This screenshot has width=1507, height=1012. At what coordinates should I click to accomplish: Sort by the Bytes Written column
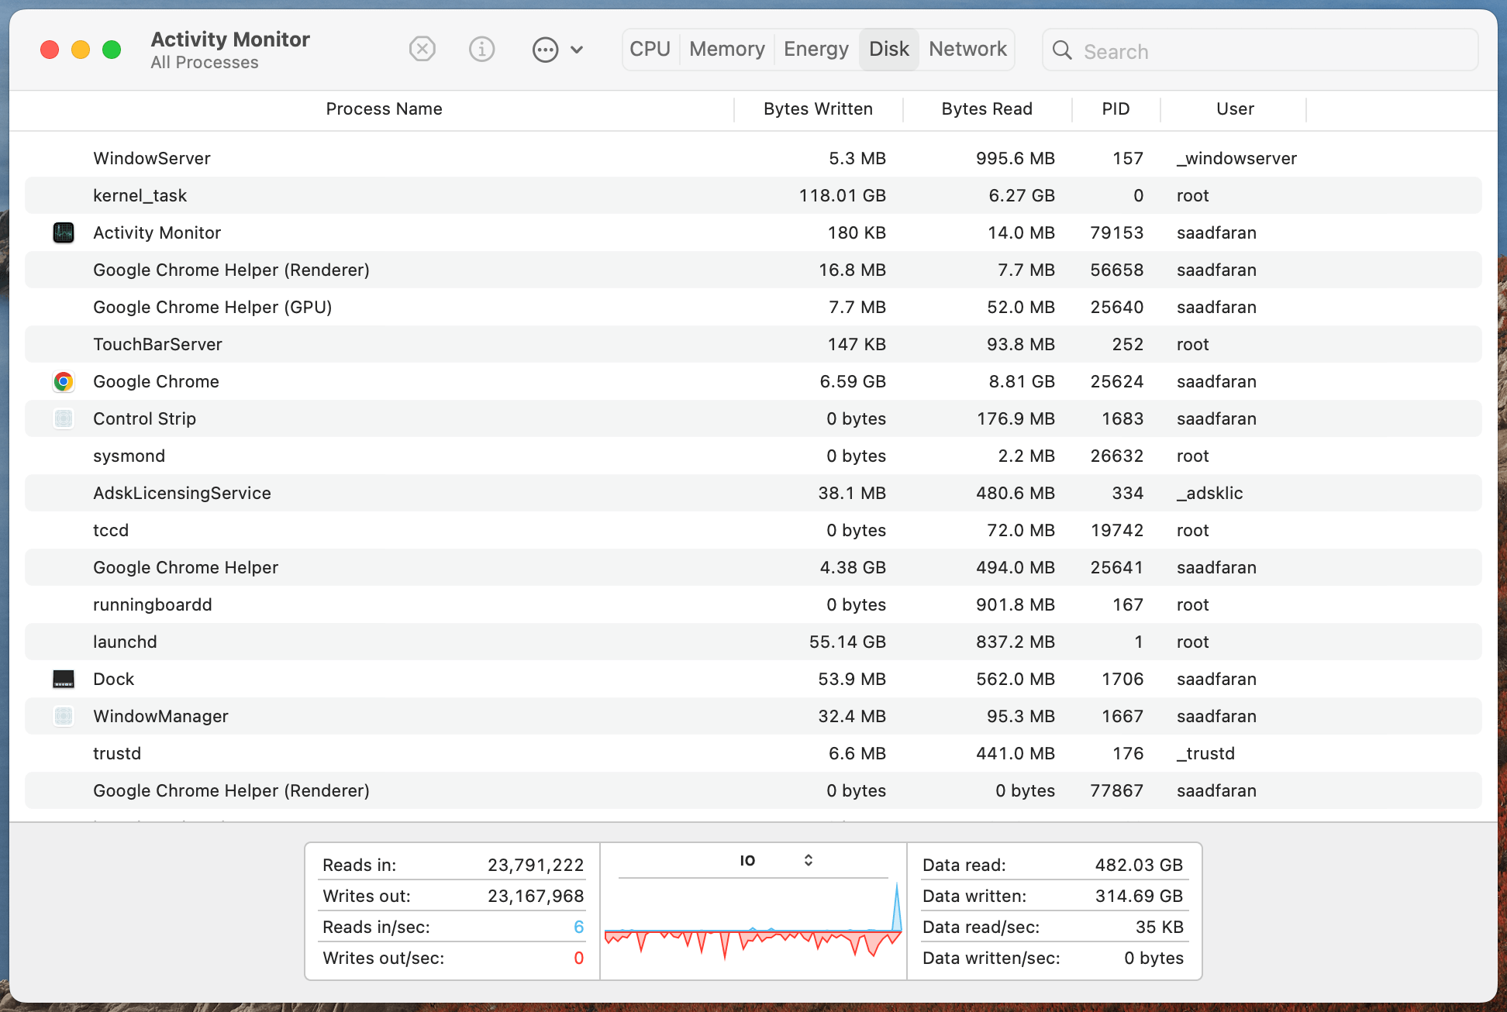click(x=819, y=109)
